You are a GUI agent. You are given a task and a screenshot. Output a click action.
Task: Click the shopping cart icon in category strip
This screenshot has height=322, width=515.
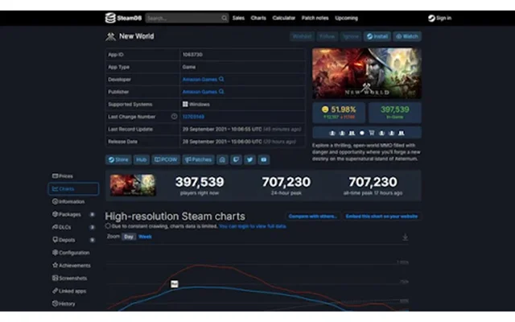[372, 133]
